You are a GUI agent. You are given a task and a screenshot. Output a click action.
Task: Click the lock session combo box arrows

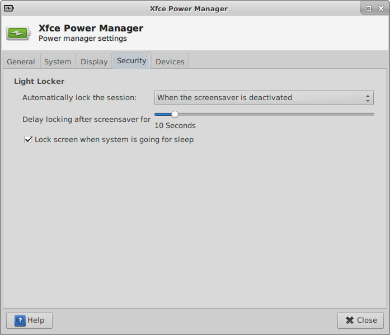(x=368, y=98)
